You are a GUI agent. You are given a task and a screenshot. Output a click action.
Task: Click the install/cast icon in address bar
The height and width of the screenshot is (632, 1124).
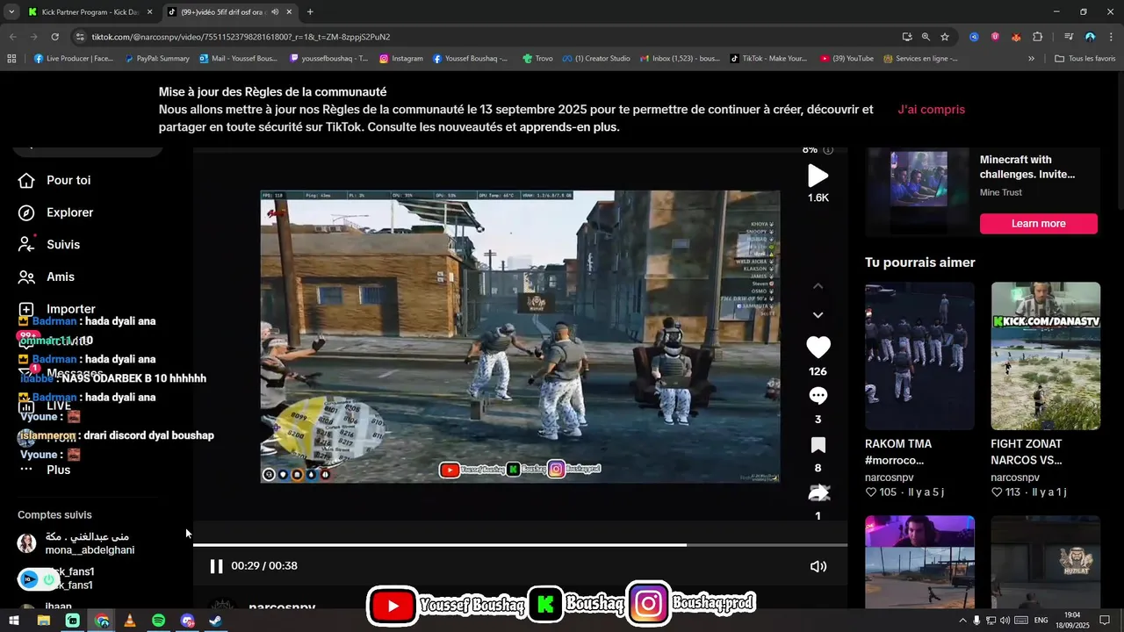coord(907,37)
